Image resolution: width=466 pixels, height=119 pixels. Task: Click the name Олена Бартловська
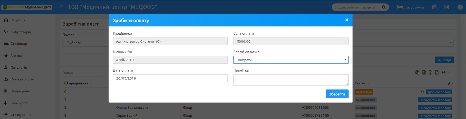132,108
